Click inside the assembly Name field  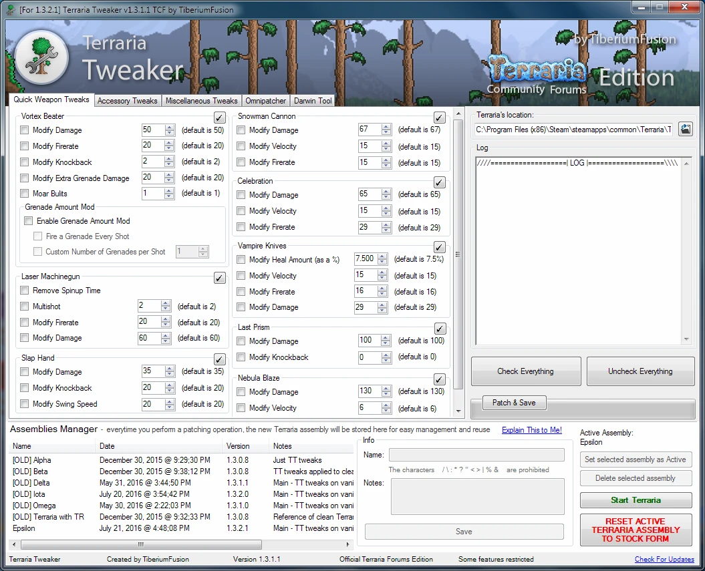pyautogui.click(x=476, y=454)
